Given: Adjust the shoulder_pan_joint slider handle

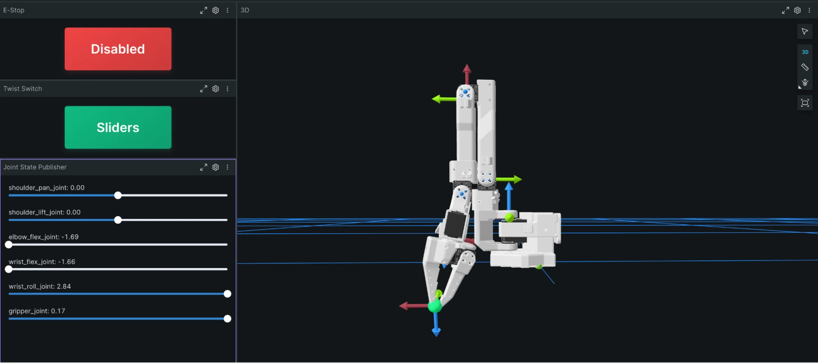Looking at the screenshot, I should coord(118,196).
